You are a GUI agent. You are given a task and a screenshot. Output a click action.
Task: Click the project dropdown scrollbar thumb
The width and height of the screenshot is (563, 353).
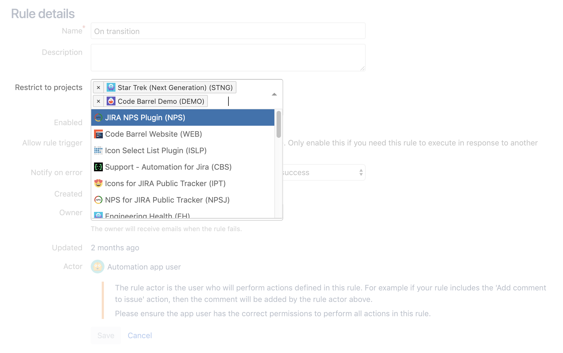pyautogui.click(x=278, y=124)
